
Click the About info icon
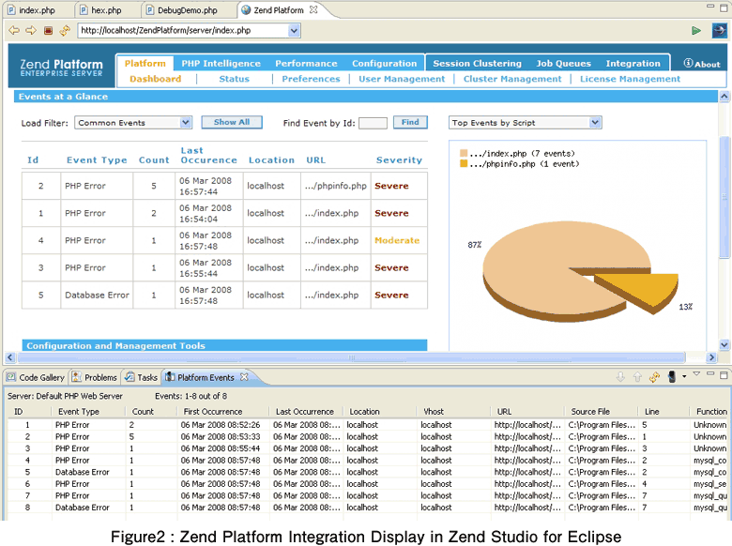point(688,63)
